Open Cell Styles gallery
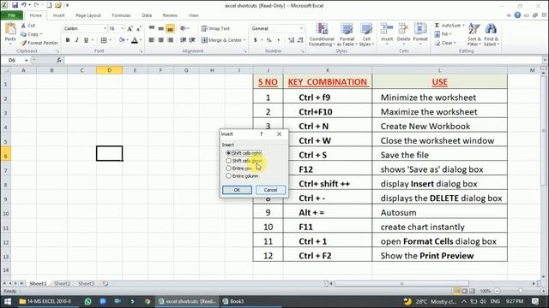This screenshot has width=549, height=308. [x=366, y=34]
